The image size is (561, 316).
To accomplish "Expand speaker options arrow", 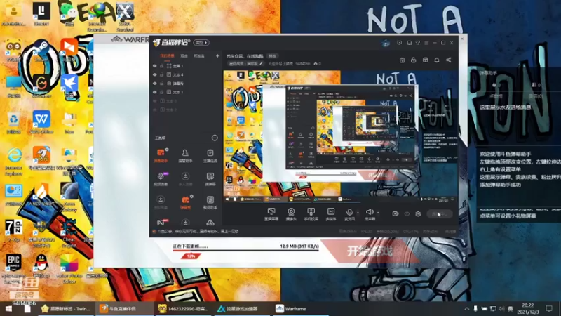I will tap(378, 213).
